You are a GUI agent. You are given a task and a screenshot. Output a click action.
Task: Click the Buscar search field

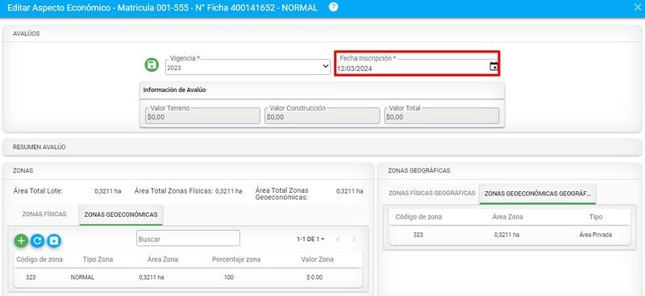coord(188,239)
